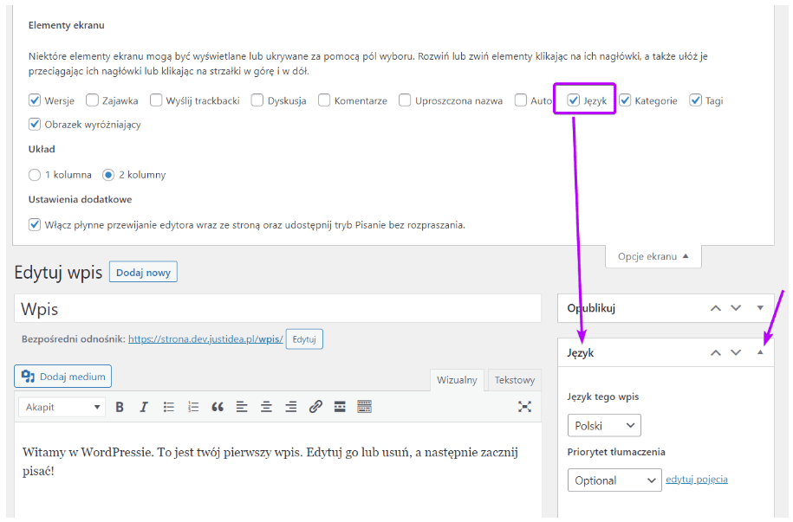793x522 pixels.
Task: Collapse the Język panel with its triangle
Action: [760, 353]
